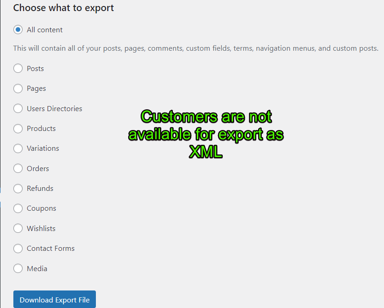
Task: Select Contact Forms export option
Action: [18, 248]
